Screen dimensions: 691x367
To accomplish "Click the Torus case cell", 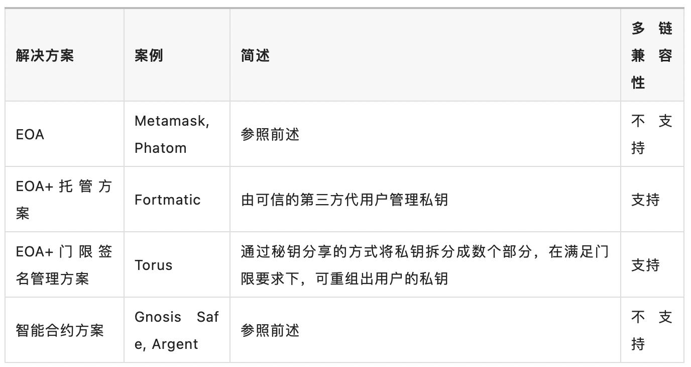I will coord(153,265).
